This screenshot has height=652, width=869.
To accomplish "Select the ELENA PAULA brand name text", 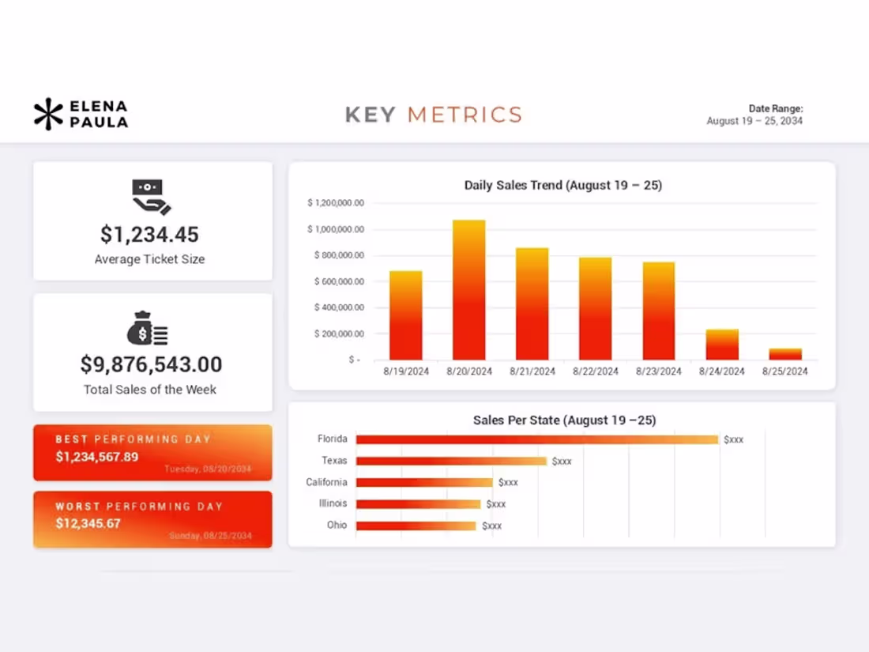I will [99, 115].
